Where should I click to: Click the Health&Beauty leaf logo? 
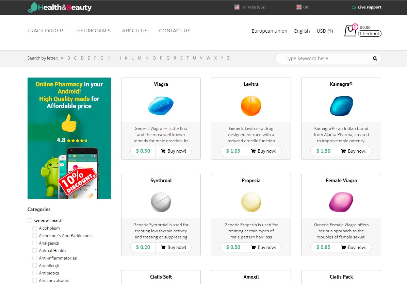(60, 7)
